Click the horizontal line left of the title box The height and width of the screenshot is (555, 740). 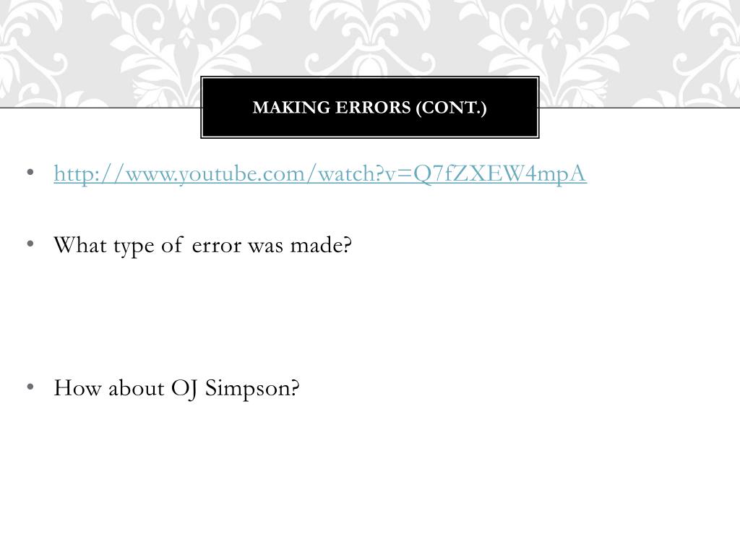[100, 108]
